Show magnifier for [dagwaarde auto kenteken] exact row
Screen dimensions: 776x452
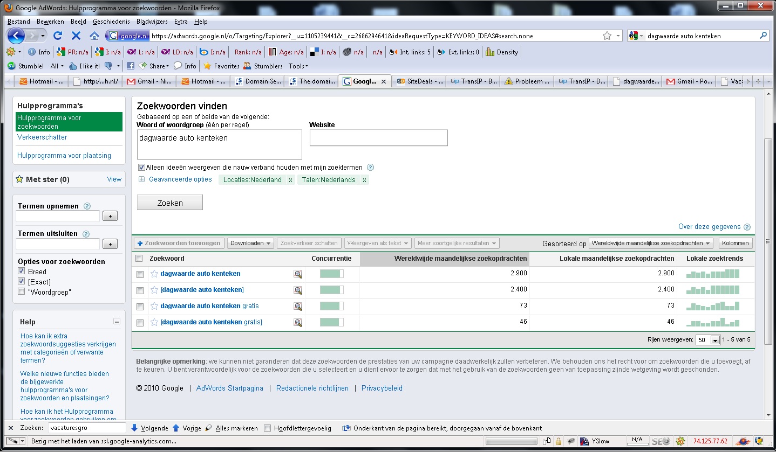pyautogui.click(x=298, y=290)
